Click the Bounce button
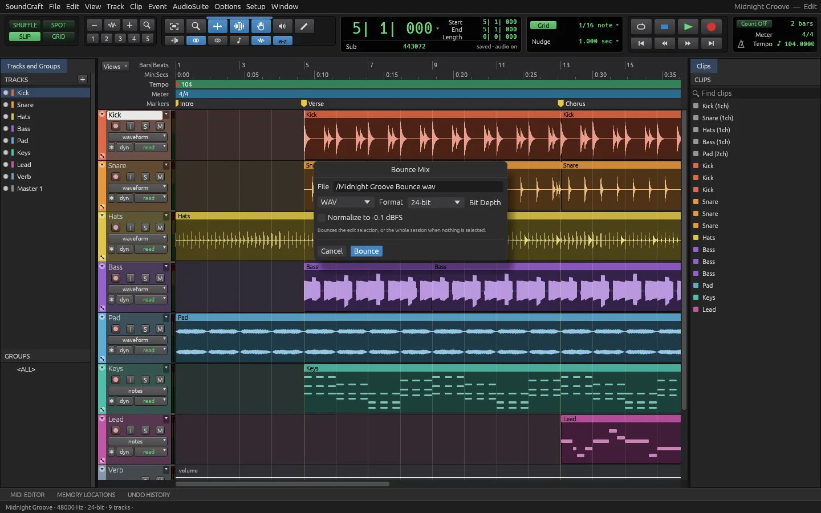821x513 pixels. point(366,251)
